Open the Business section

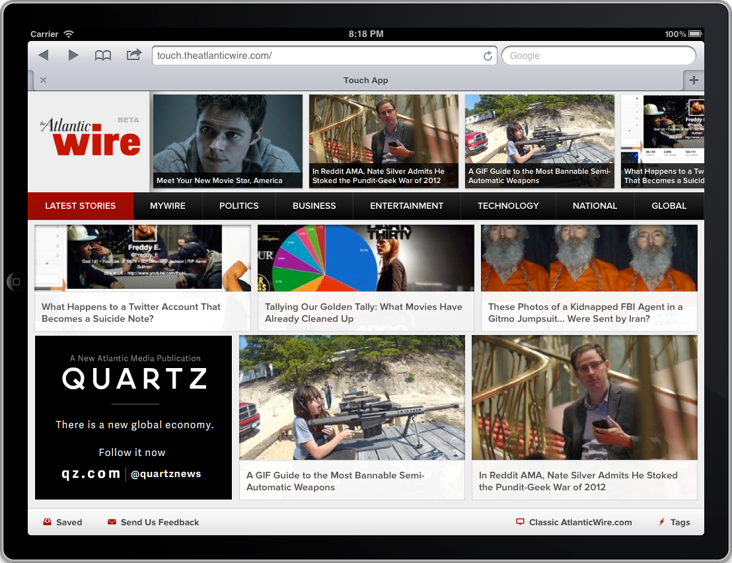pyautogui.click(x=314, y=206)
